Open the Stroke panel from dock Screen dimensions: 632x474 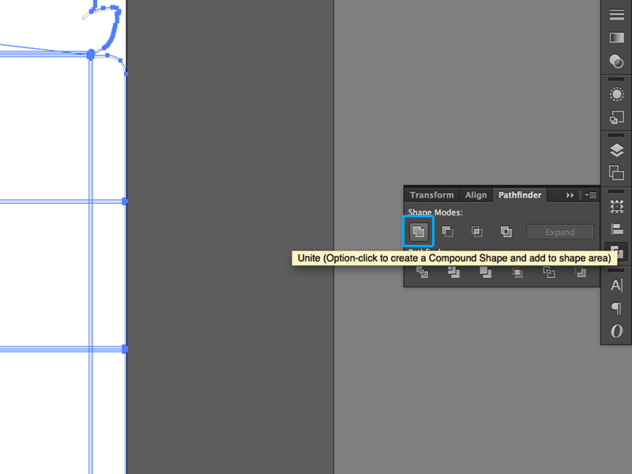tap(616, 15)
